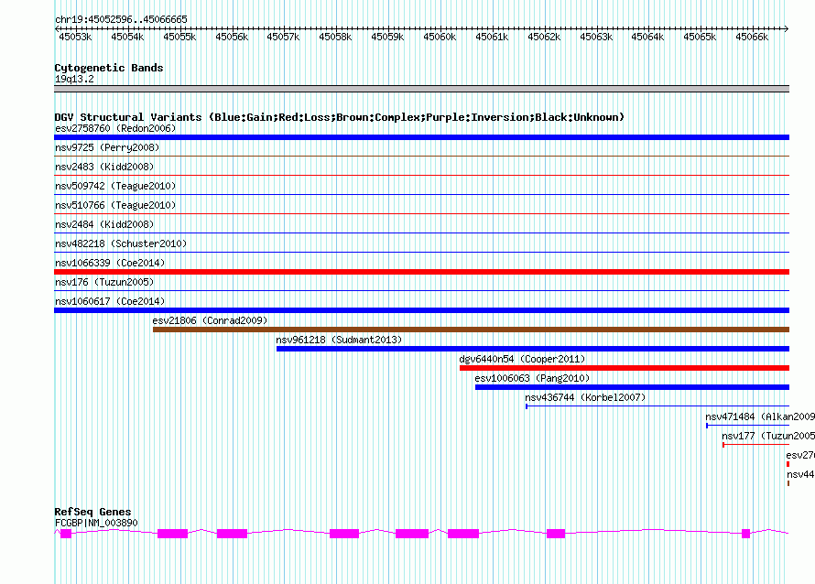Select the red nsv1066339 loss bar
815x584 pixels.
click(x=421, y=272)
